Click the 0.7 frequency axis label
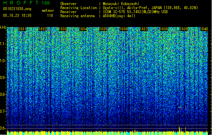The width and height of the screenshot is (212, 135). coord(3,111)
